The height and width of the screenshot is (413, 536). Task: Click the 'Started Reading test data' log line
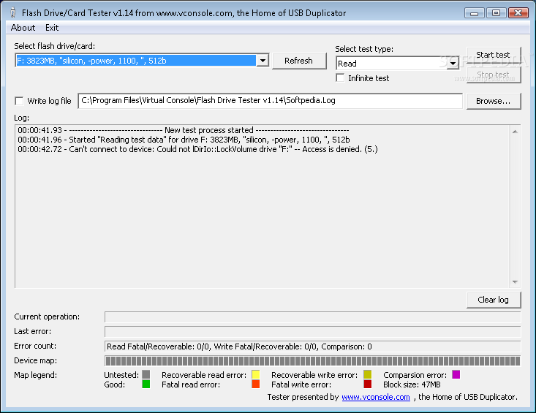(x=184, y=140)
